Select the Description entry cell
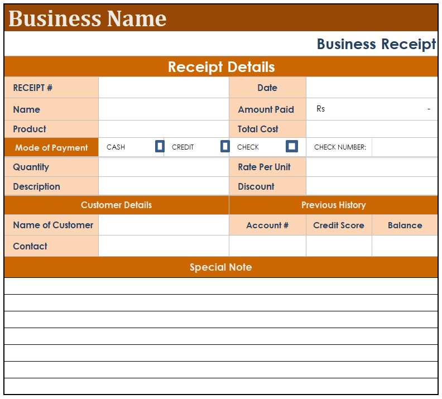 (164, 186)
